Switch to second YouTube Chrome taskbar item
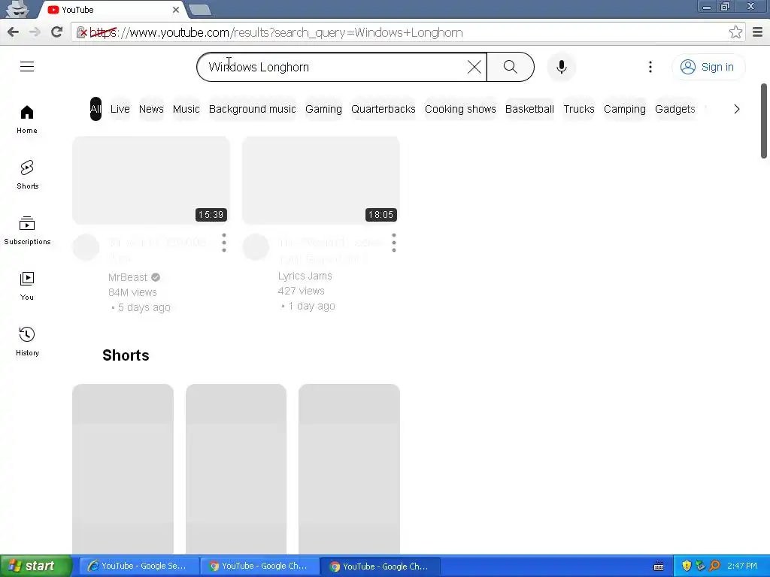 (x=259, y=566)
